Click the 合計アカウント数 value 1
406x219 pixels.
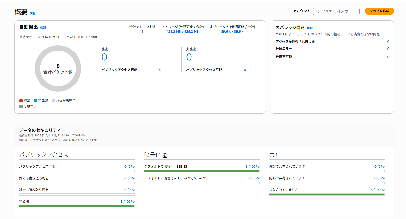(x=142, y=32)
